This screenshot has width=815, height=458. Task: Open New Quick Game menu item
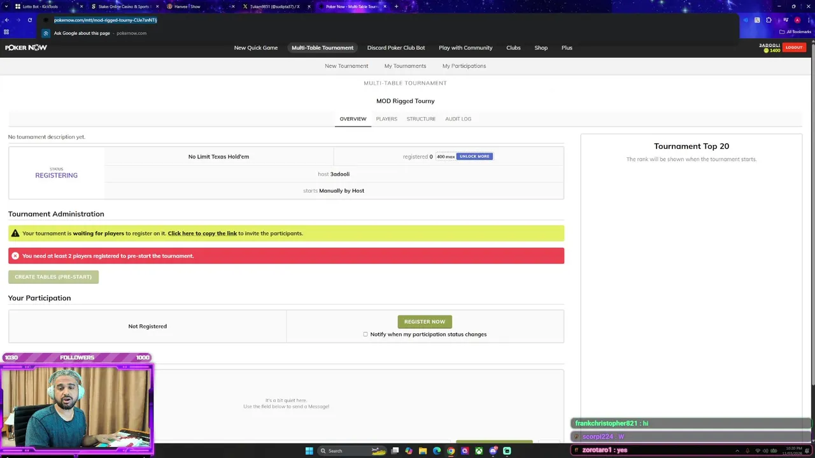click(256, 48)
